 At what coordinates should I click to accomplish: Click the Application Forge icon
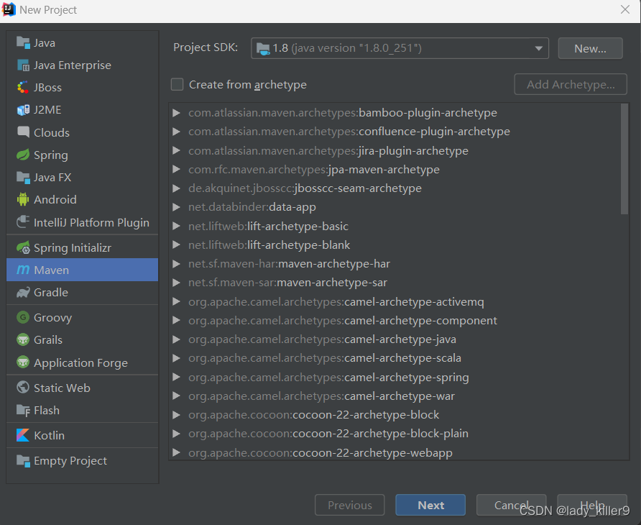coord(23,362)
